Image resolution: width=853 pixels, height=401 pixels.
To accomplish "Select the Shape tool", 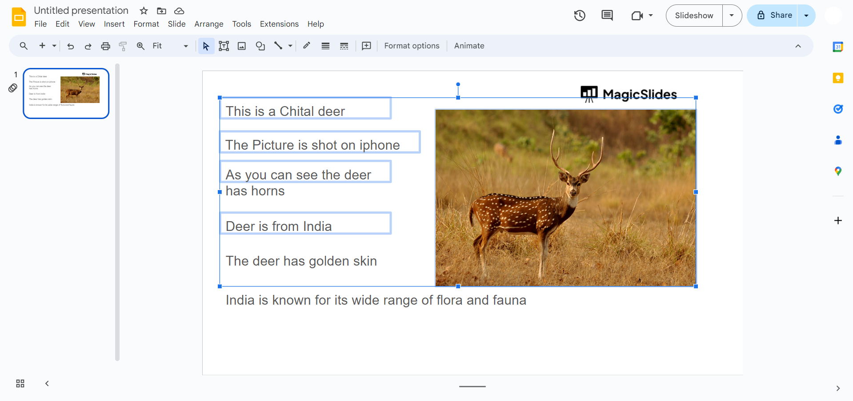I will [260, 46].
